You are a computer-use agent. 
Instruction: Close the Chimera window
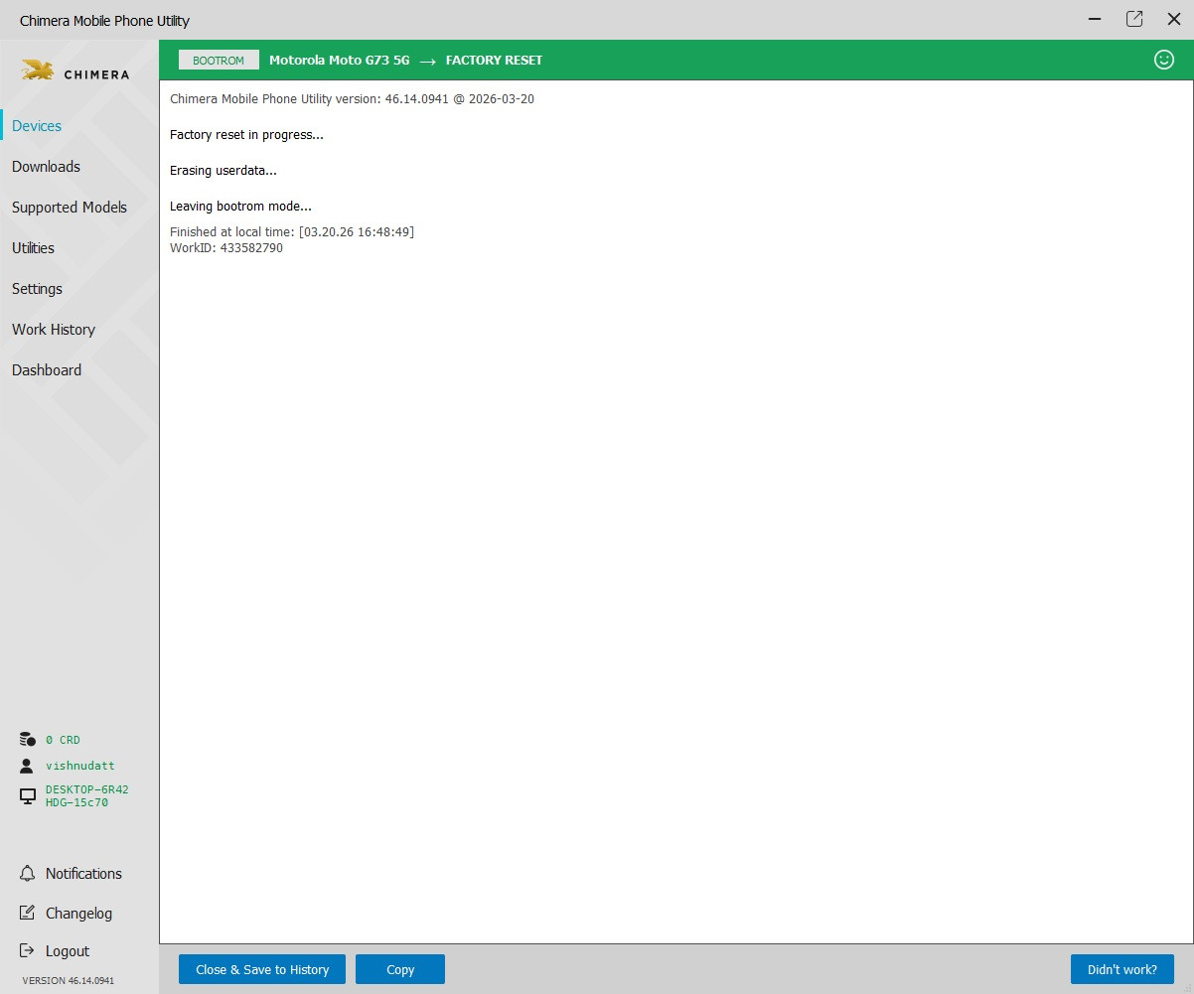tap(1173, 19)
